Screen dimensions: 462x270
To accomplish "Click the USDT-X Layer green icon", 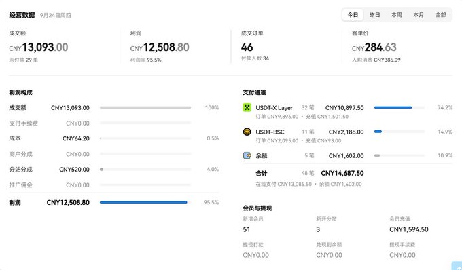I will click(x=247, y=107).
